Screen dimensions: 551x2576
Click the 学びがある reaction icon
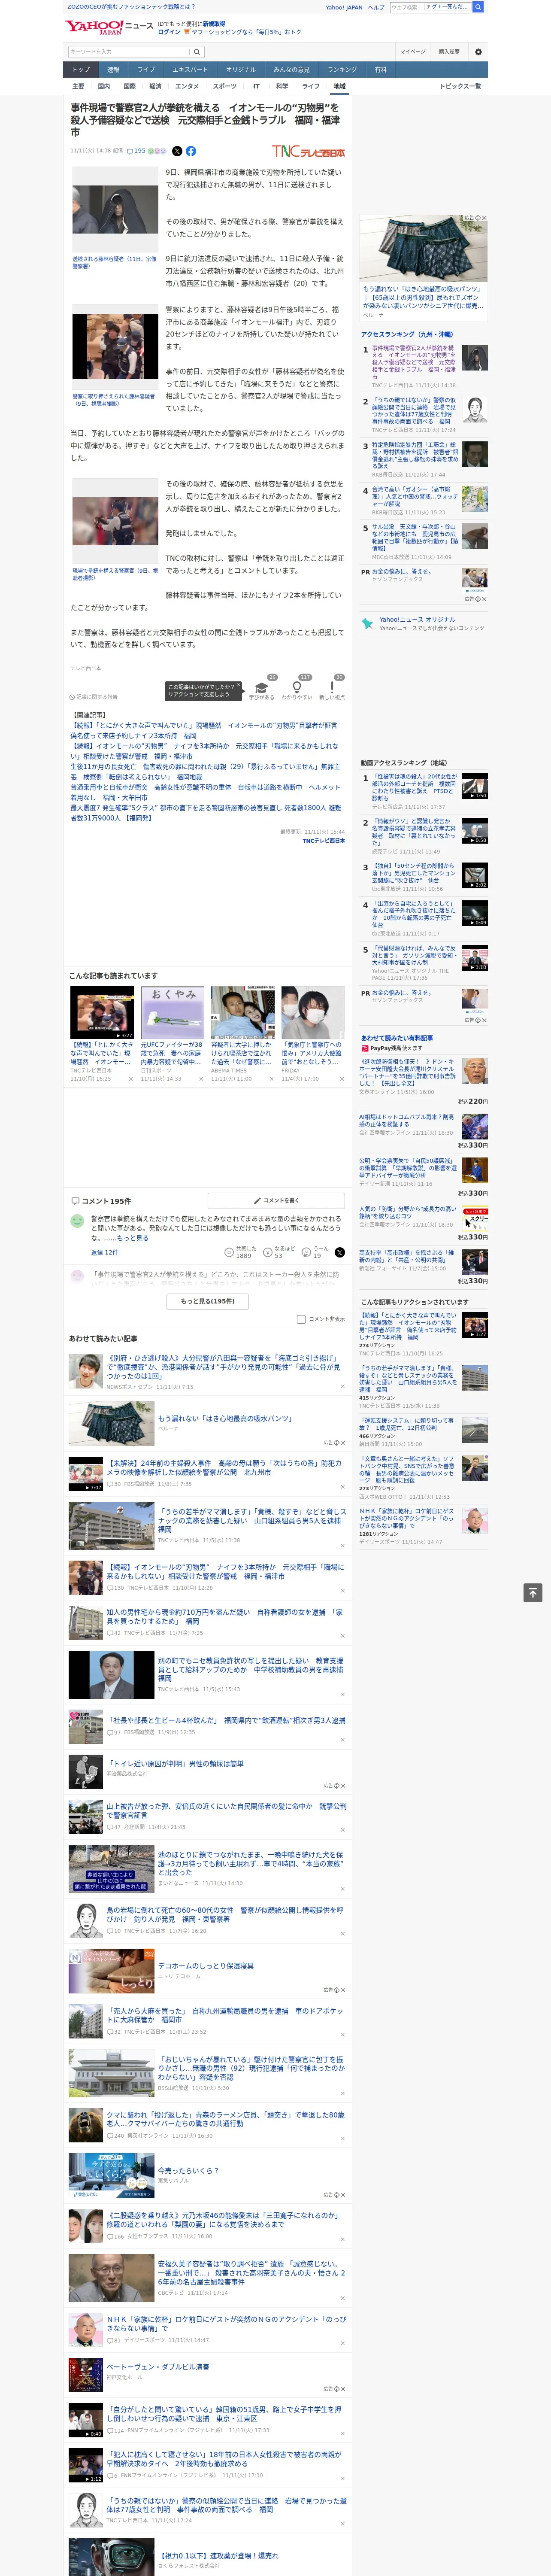coord(262,687)
